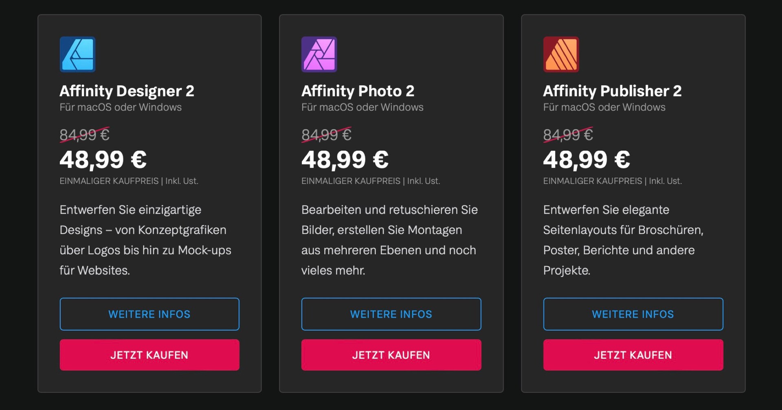Select the Affinity Publisher 2 heading
This screenshot has height=410, width=782.
[x=613, y=91]
